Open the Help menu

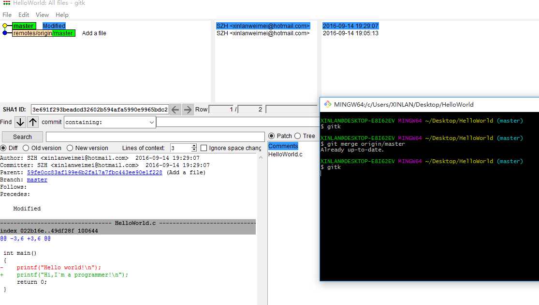(62, 15)
